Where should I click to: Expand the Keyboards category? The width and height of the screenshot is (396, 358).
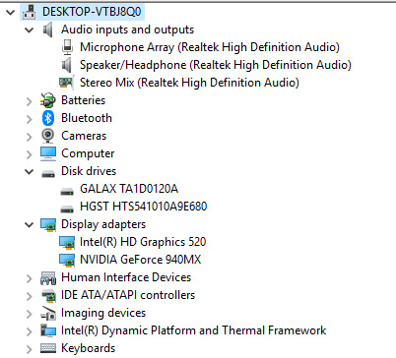[30, 349]
